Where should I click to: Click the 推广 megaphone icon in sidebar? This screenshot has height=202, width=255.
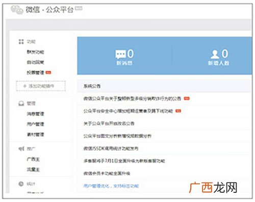click(21, 149)
